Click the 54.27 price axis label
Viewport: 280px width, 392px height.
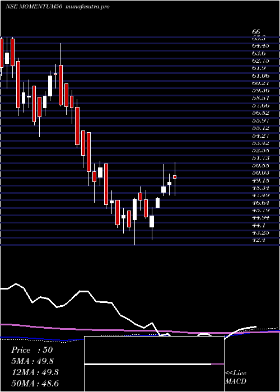pyautogui.click(x=260, y=136)
